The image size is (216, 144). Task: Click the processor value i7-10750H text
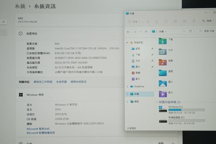coord(87,48)
